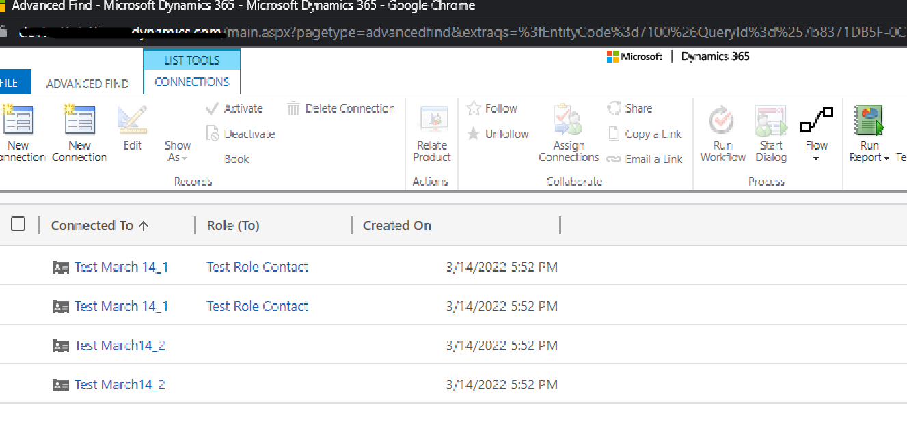Click the LIST TOOLS contextual tab header
Viewport: 907px width, 424px height.
(x=192, y=60)
